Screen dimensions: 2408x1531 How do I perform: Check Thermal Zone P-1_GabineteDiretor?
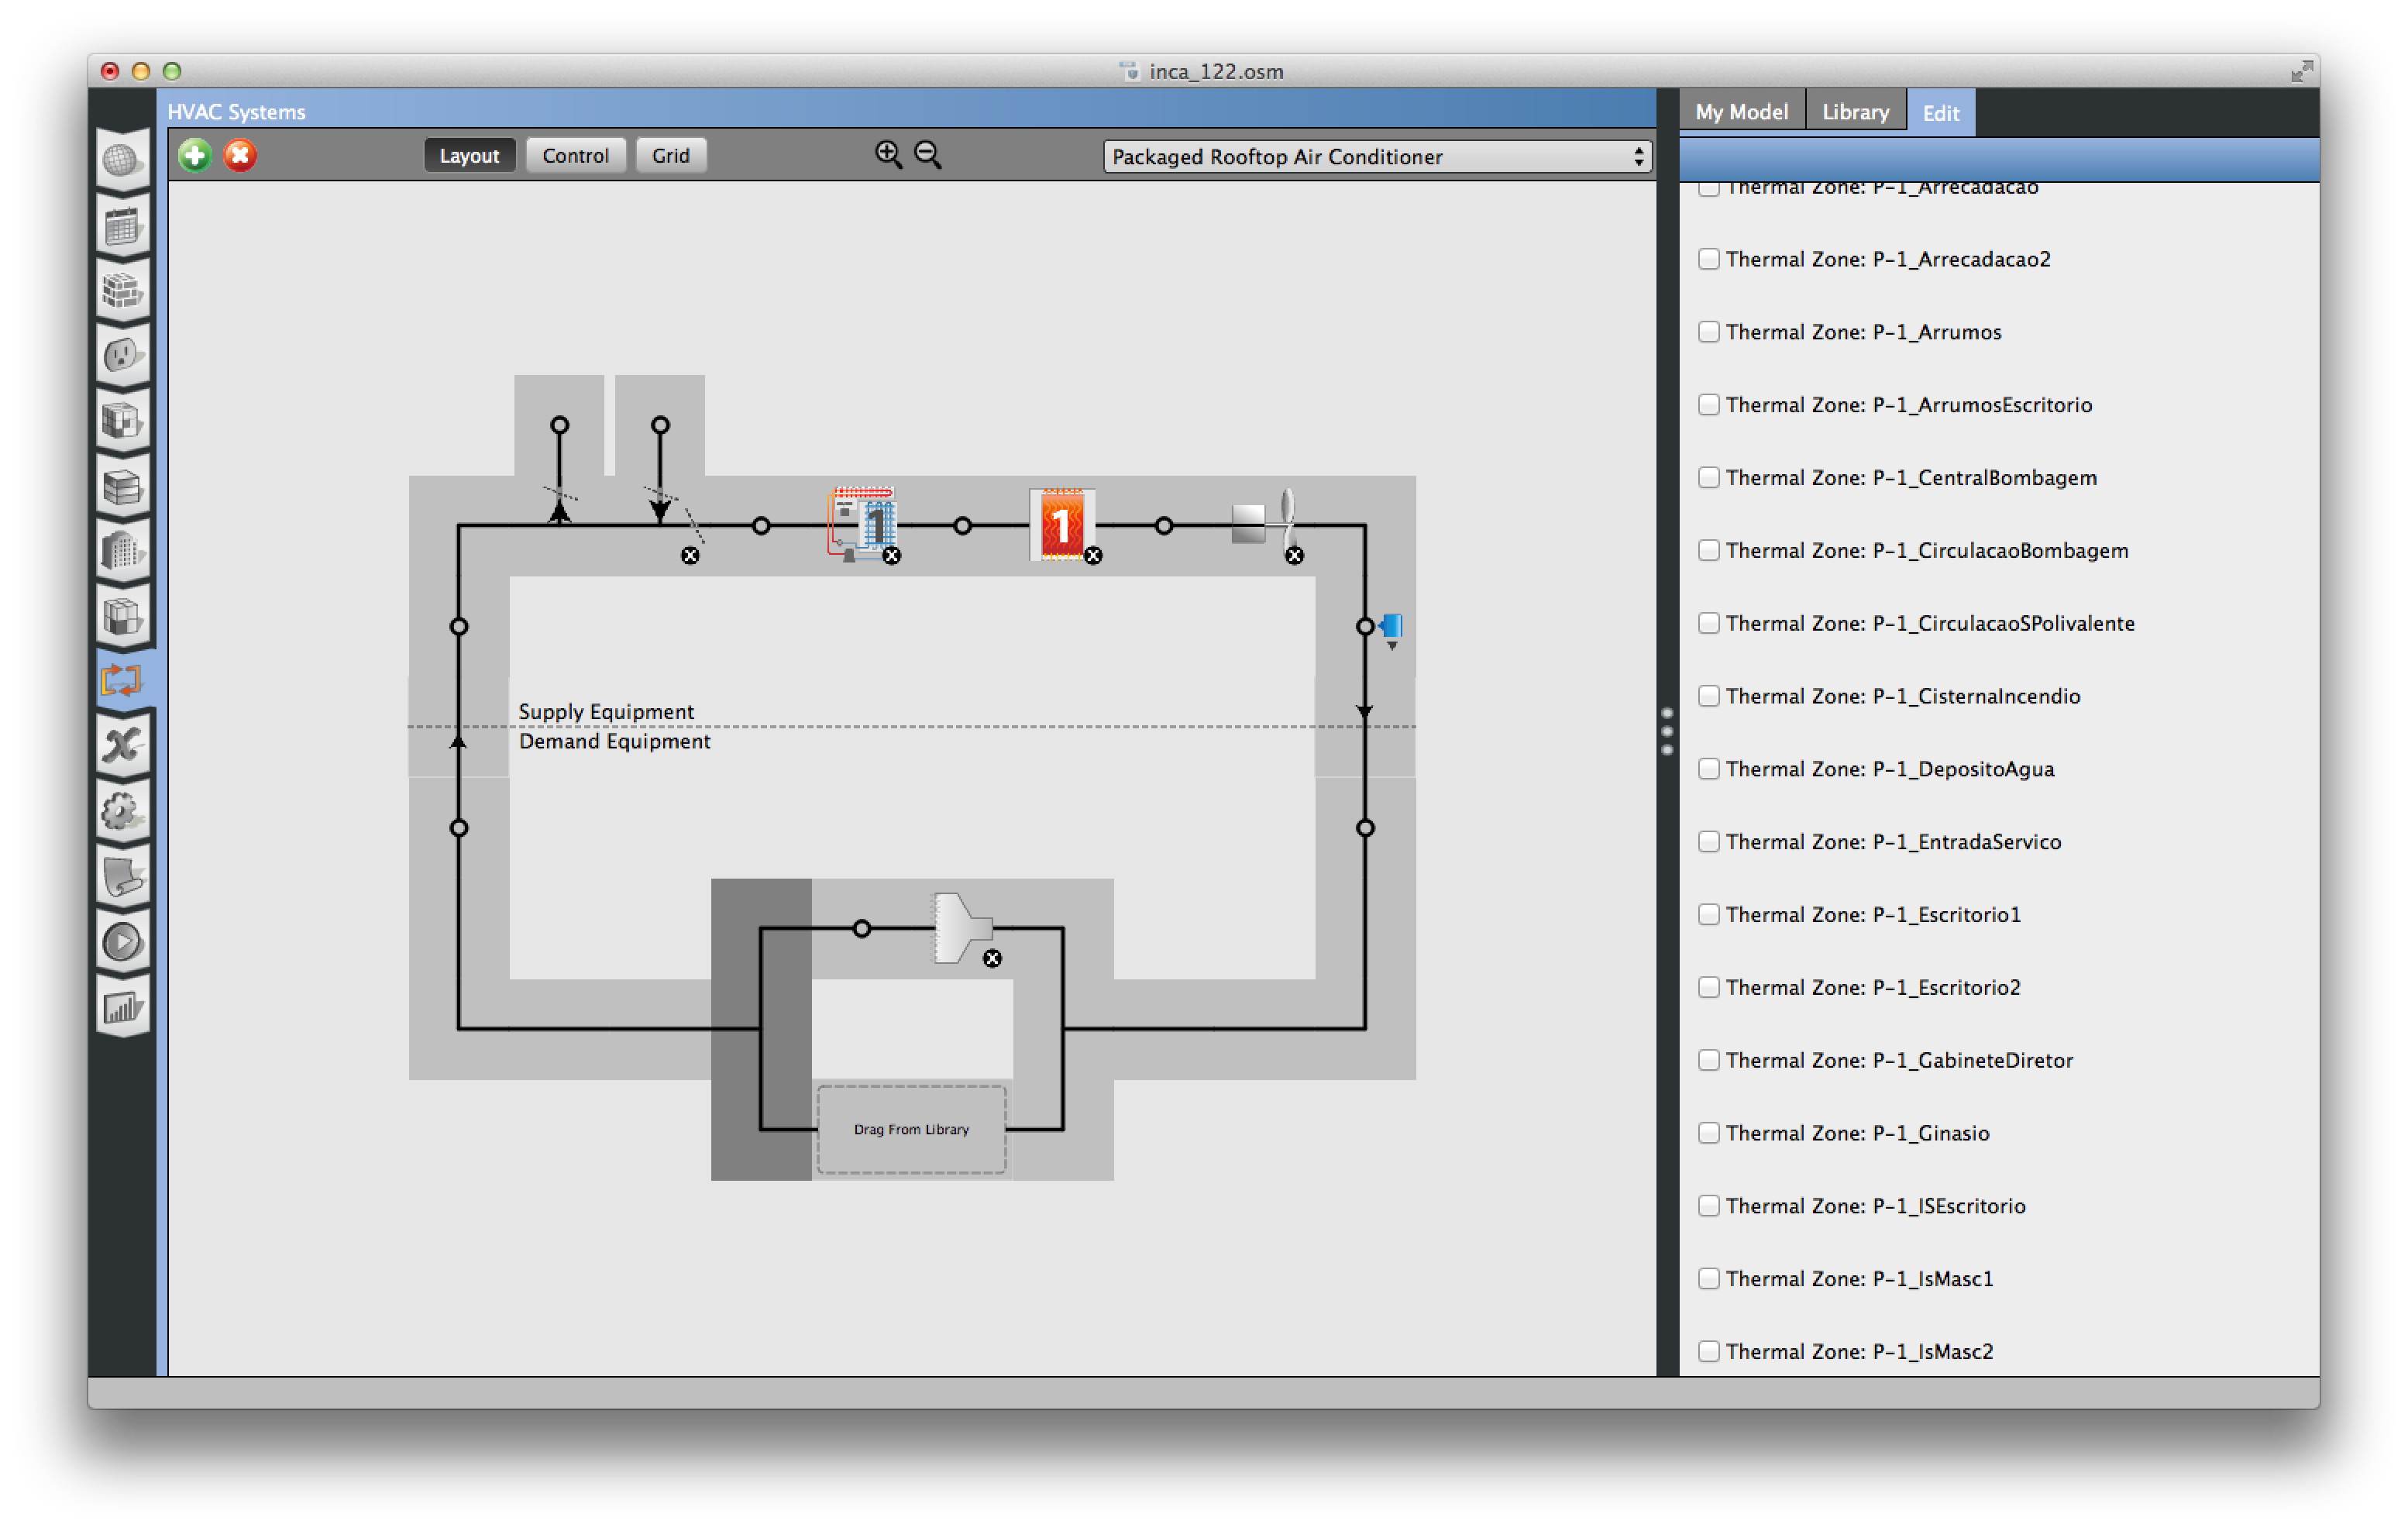(1709, 1061)
